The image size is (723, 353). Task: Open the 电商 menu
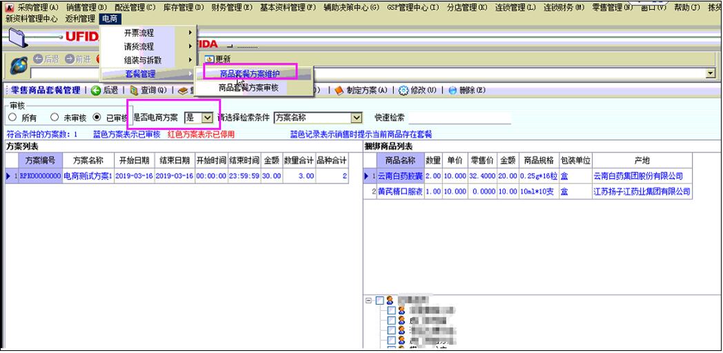point(110,19)
